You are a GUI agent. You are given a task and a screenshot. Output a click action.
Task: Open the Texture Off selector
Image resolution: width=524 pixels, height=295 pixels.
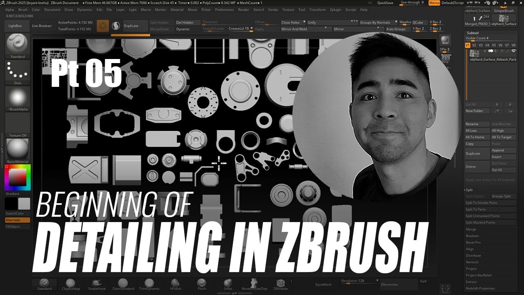pos(18,125)
